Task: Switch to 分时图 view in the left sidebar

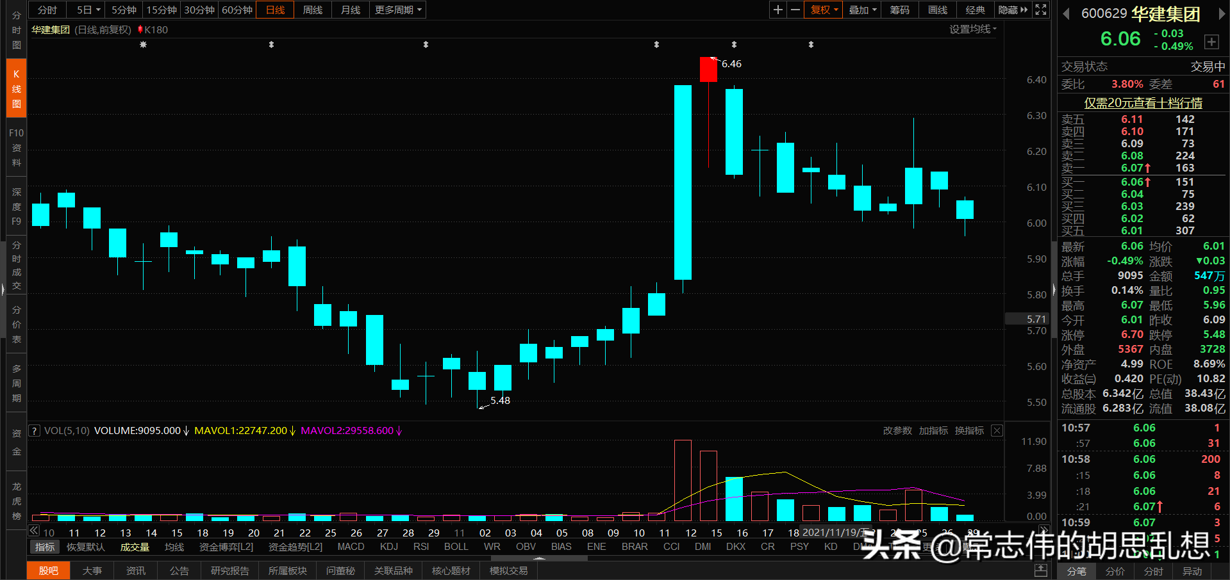Action: click(x=16, y=29)
